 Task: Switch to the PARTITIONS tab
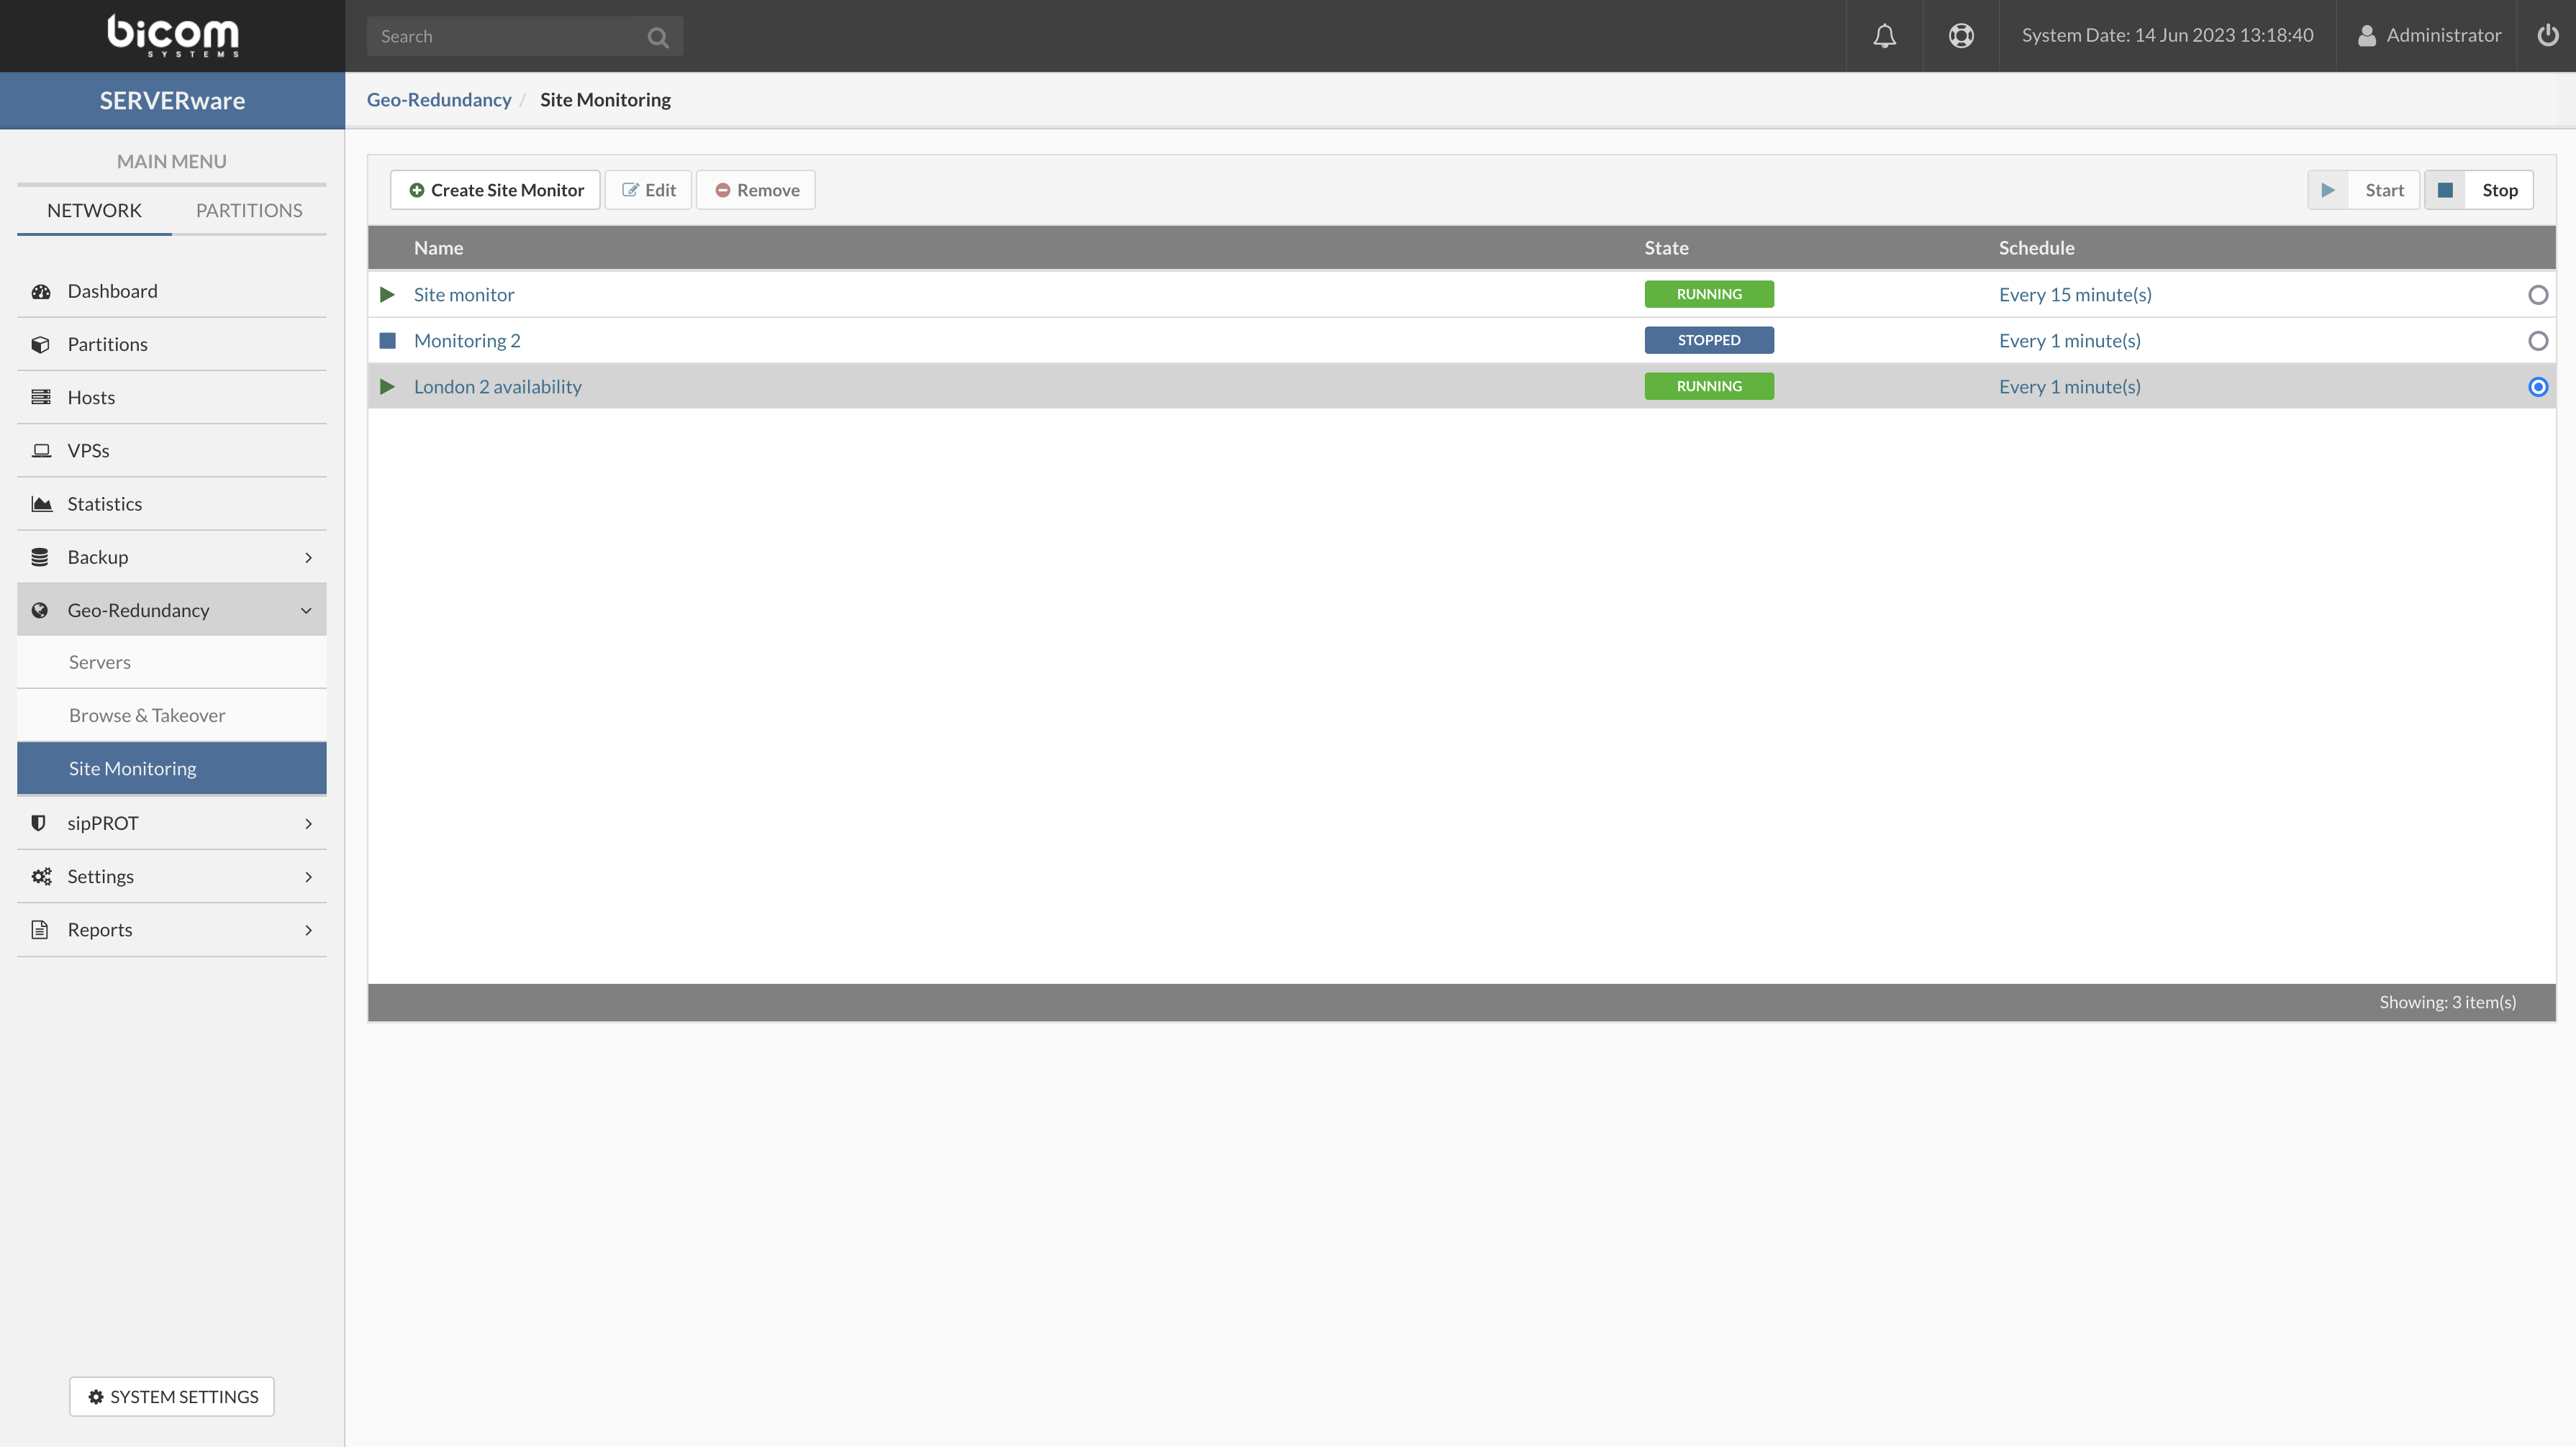pyautogui.click(x=248, y=211)
